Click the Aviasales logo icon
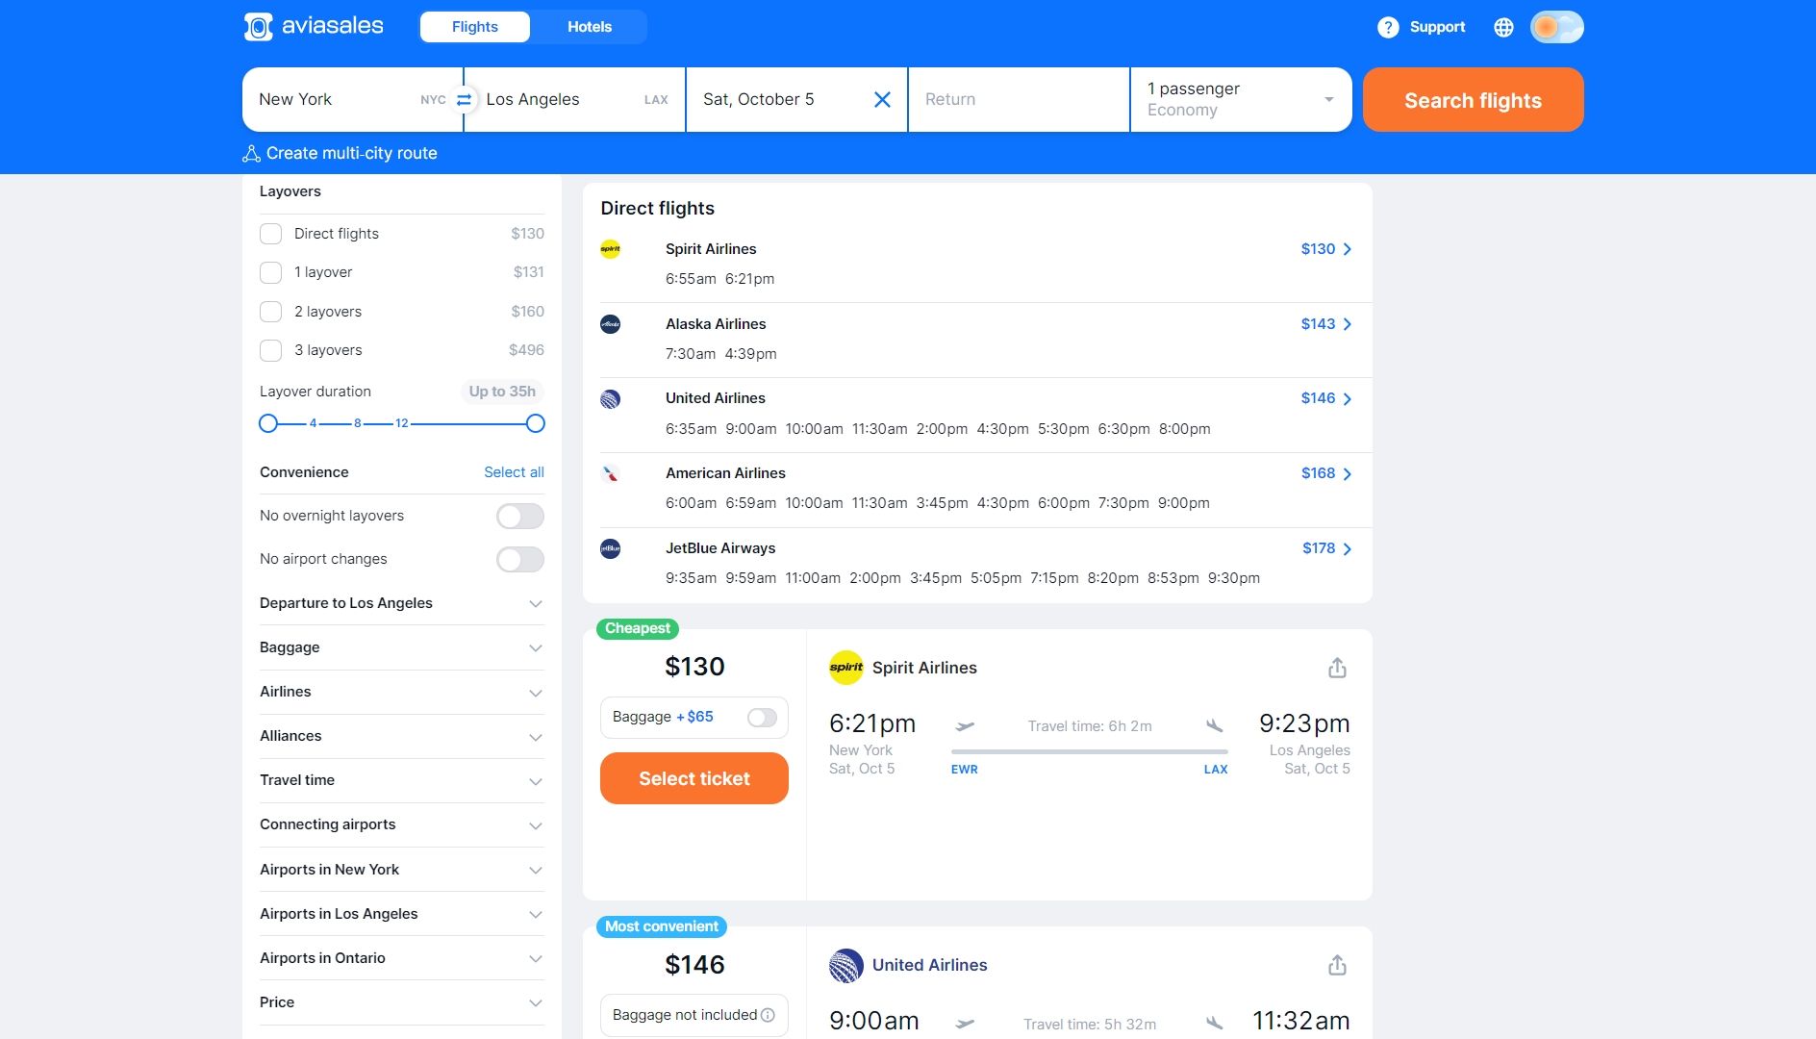The image size is (1816, 1039). coord(258,27)
